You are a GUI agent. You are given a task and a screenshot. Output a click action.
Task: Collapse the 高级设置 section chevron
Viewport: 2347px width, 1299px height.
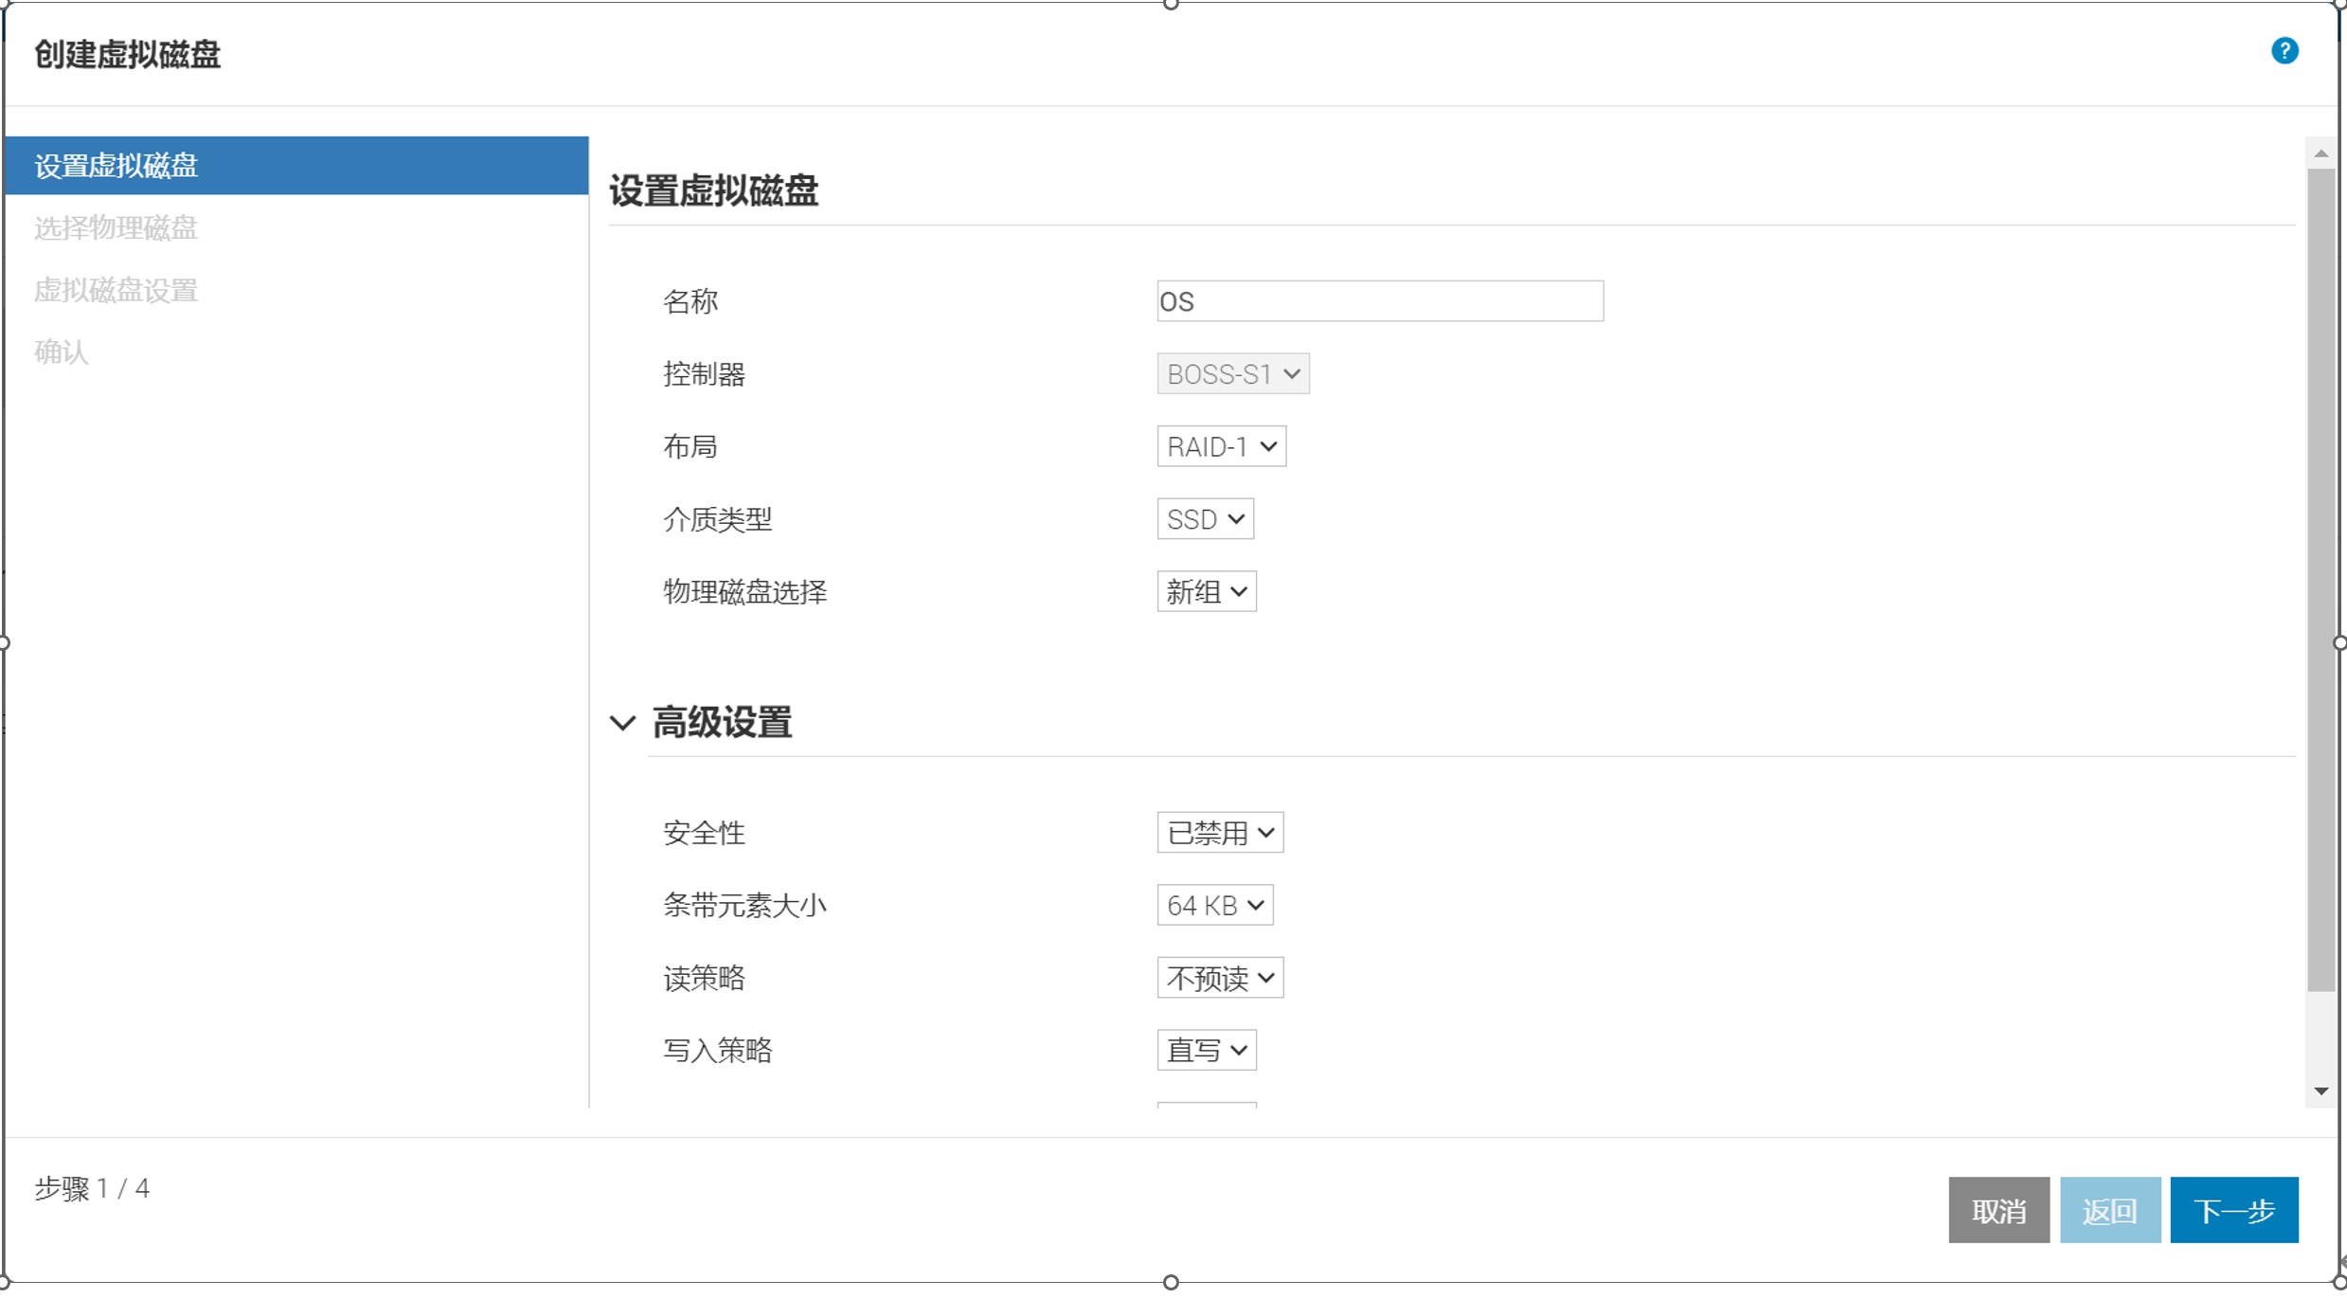click(622, 724)
